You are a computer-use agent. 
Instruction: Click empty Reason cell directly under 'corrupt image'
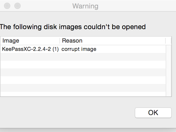click(x=79, y=57)
